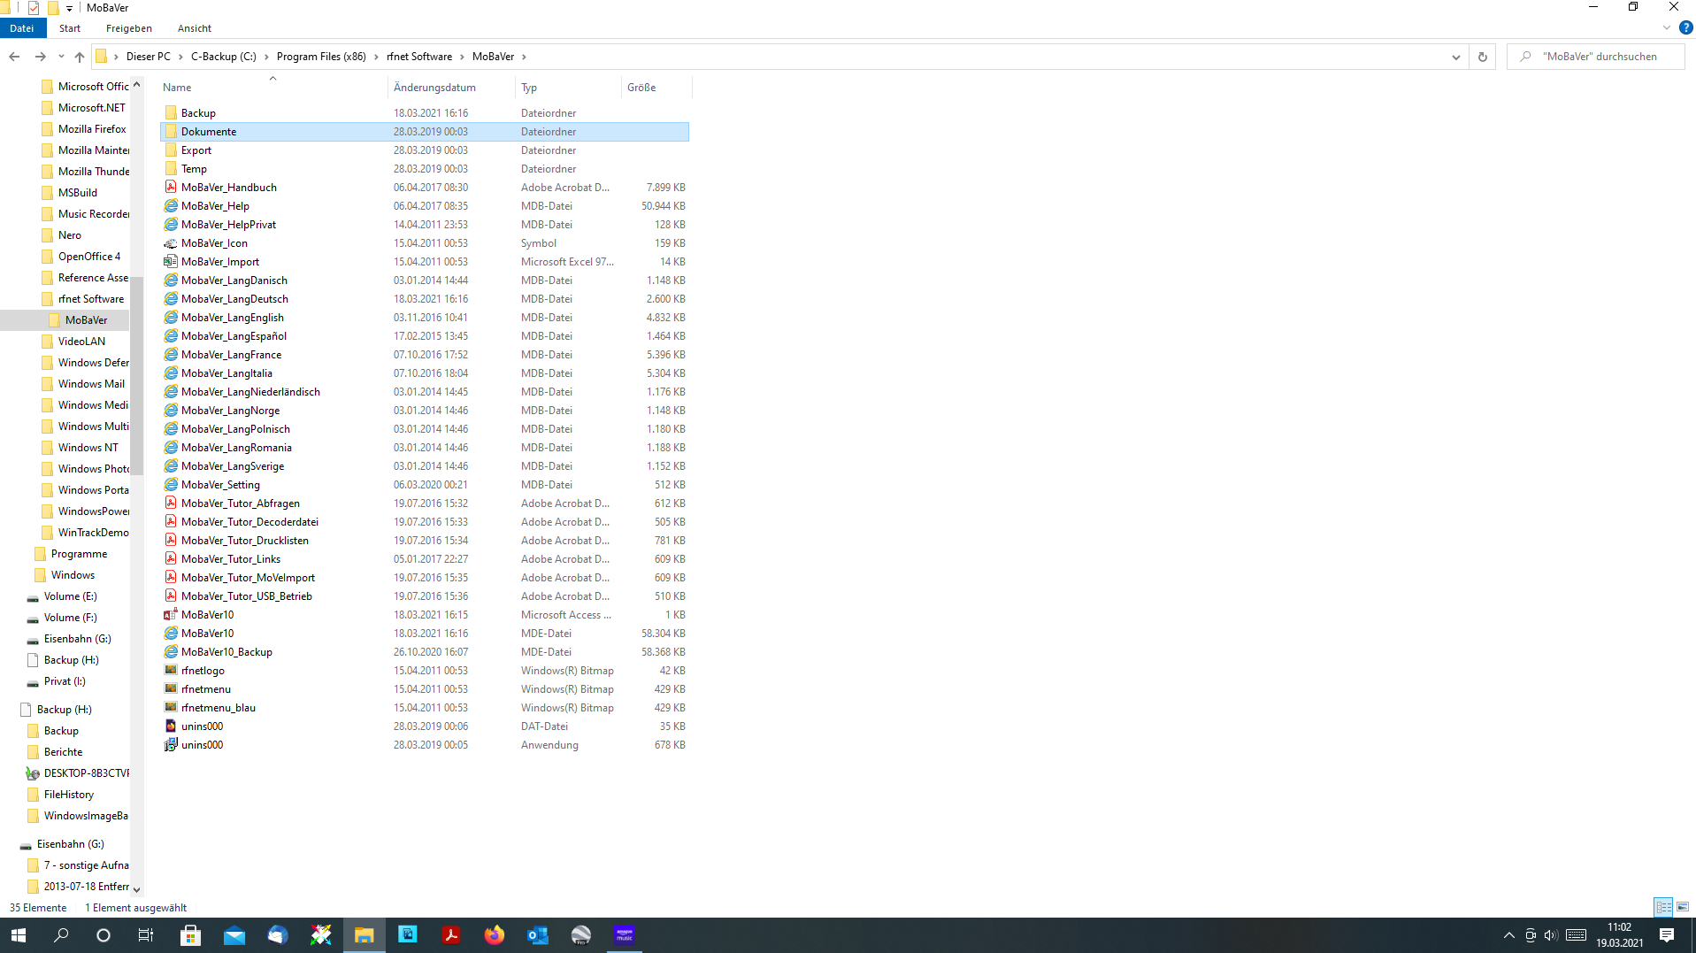Image resolution: width=1696 pixels, height=953 pixels.
Task: Open taskbar search magnifier
Action: coord(61,935)
